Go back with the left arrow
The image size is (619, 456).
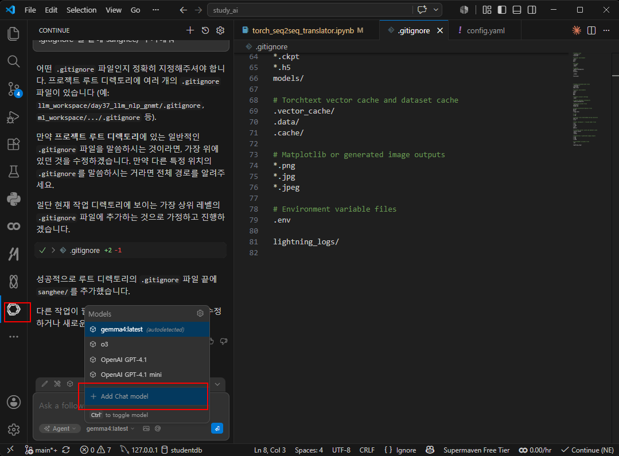click(183, 10)
